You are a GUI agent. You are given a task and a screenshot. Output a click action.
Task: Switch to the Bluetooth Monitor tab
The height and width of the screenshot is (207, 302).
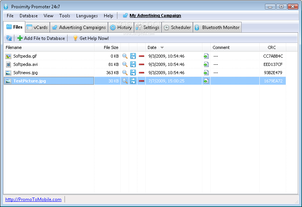(217, 27)
